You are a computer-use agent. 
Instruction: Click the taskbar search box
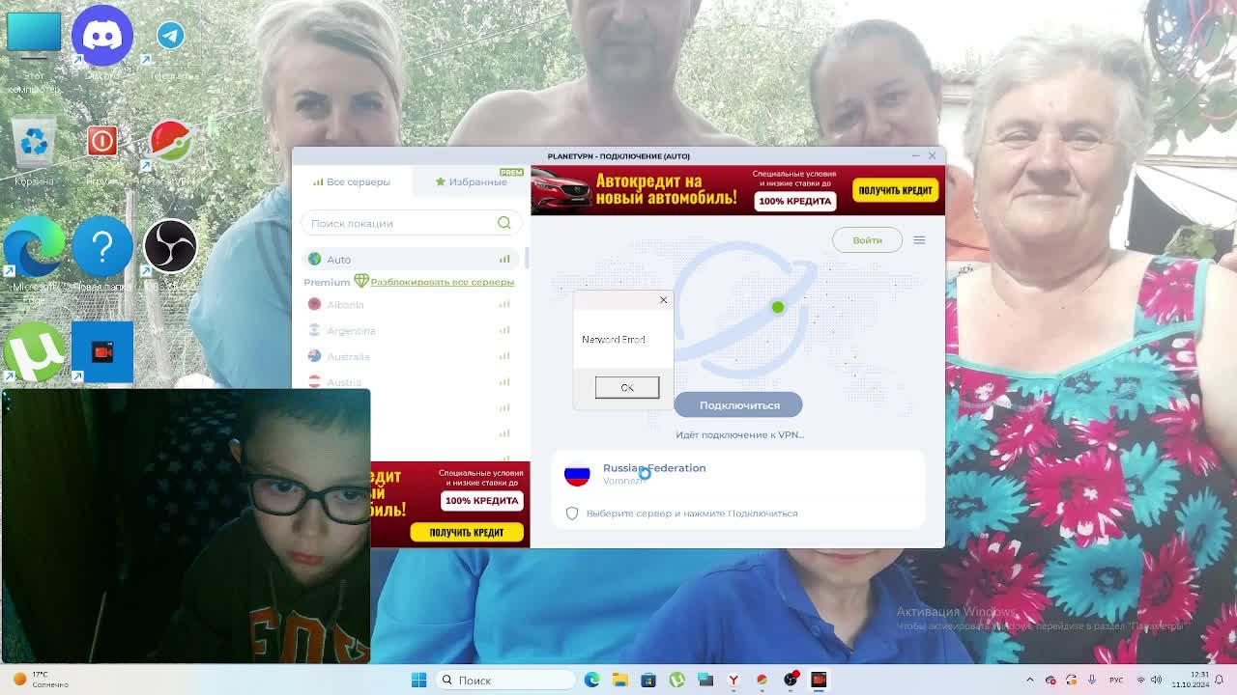503,680
